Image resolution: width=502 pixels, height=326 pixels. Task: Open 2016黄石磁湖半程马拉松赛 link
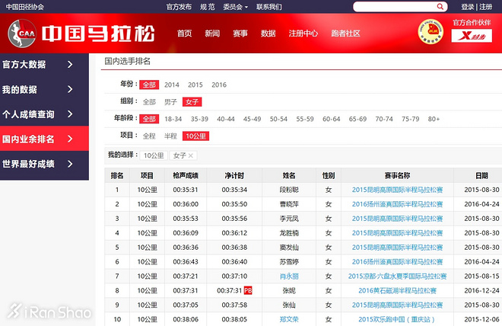397,290
